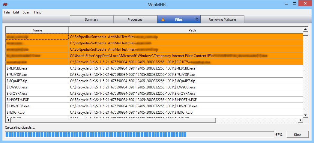The image size is (314, 143).
Task: Click the path cell ending $IHW2CE6.exe
Action: tap(186, 106)
